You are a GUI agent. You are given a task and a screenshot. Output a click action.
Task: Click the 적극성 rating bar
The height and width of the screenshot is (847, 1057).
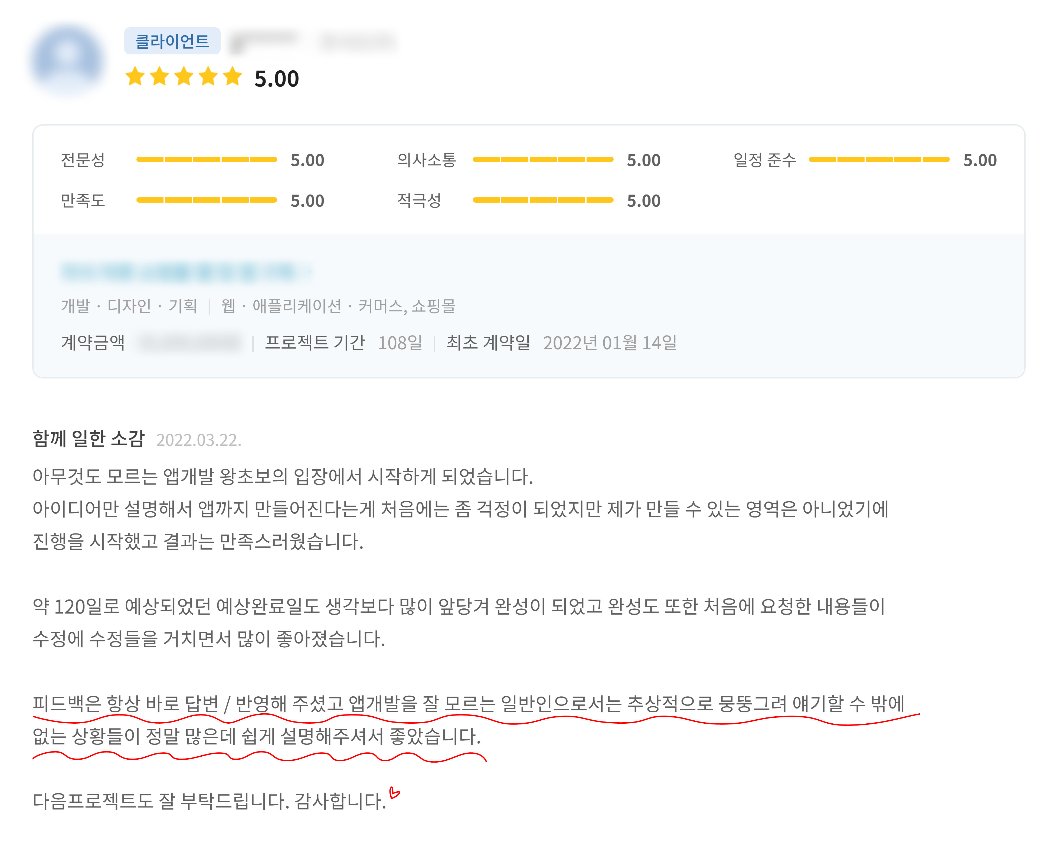543,200
